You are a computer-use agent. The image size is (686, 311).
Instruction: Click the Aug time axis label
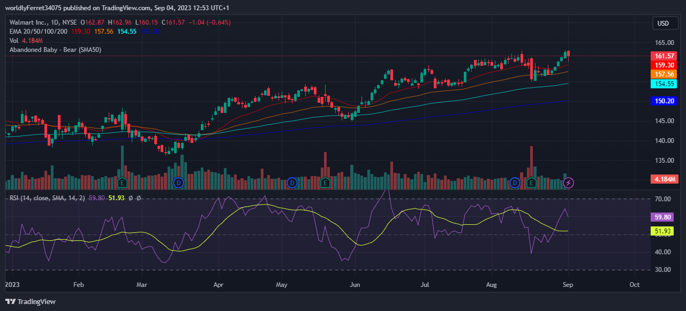[493, 285]
